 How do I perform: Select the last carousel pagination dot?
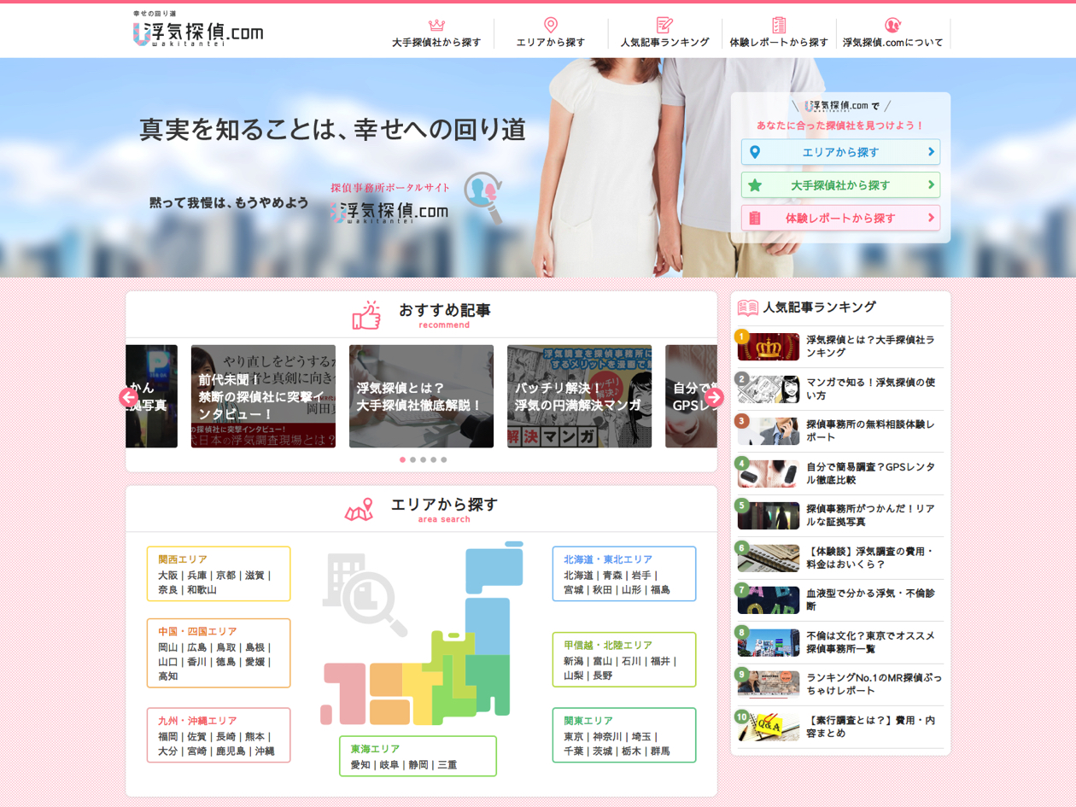[x=444, y=459]
